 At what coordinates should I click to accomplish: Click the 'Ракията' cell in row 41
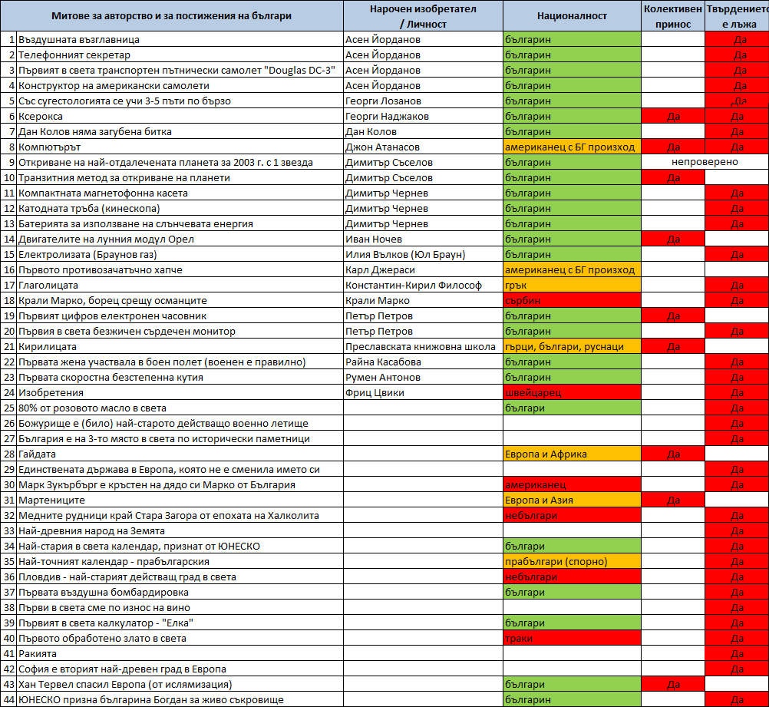click(x=180, y=653)
